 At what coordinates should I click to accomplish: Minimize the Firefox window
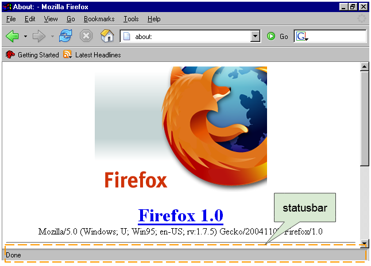[343, 7]
